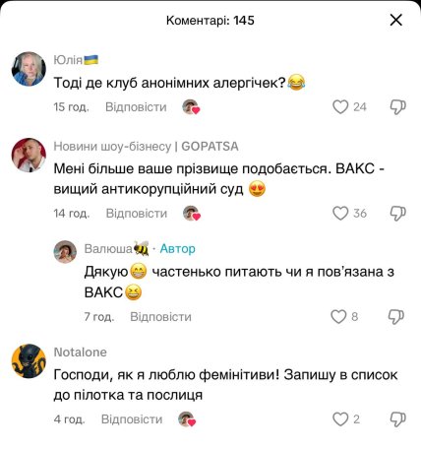Open the GOPATSA profile avatar
This screenshot has height=449, width=421.
pos(29,155)
